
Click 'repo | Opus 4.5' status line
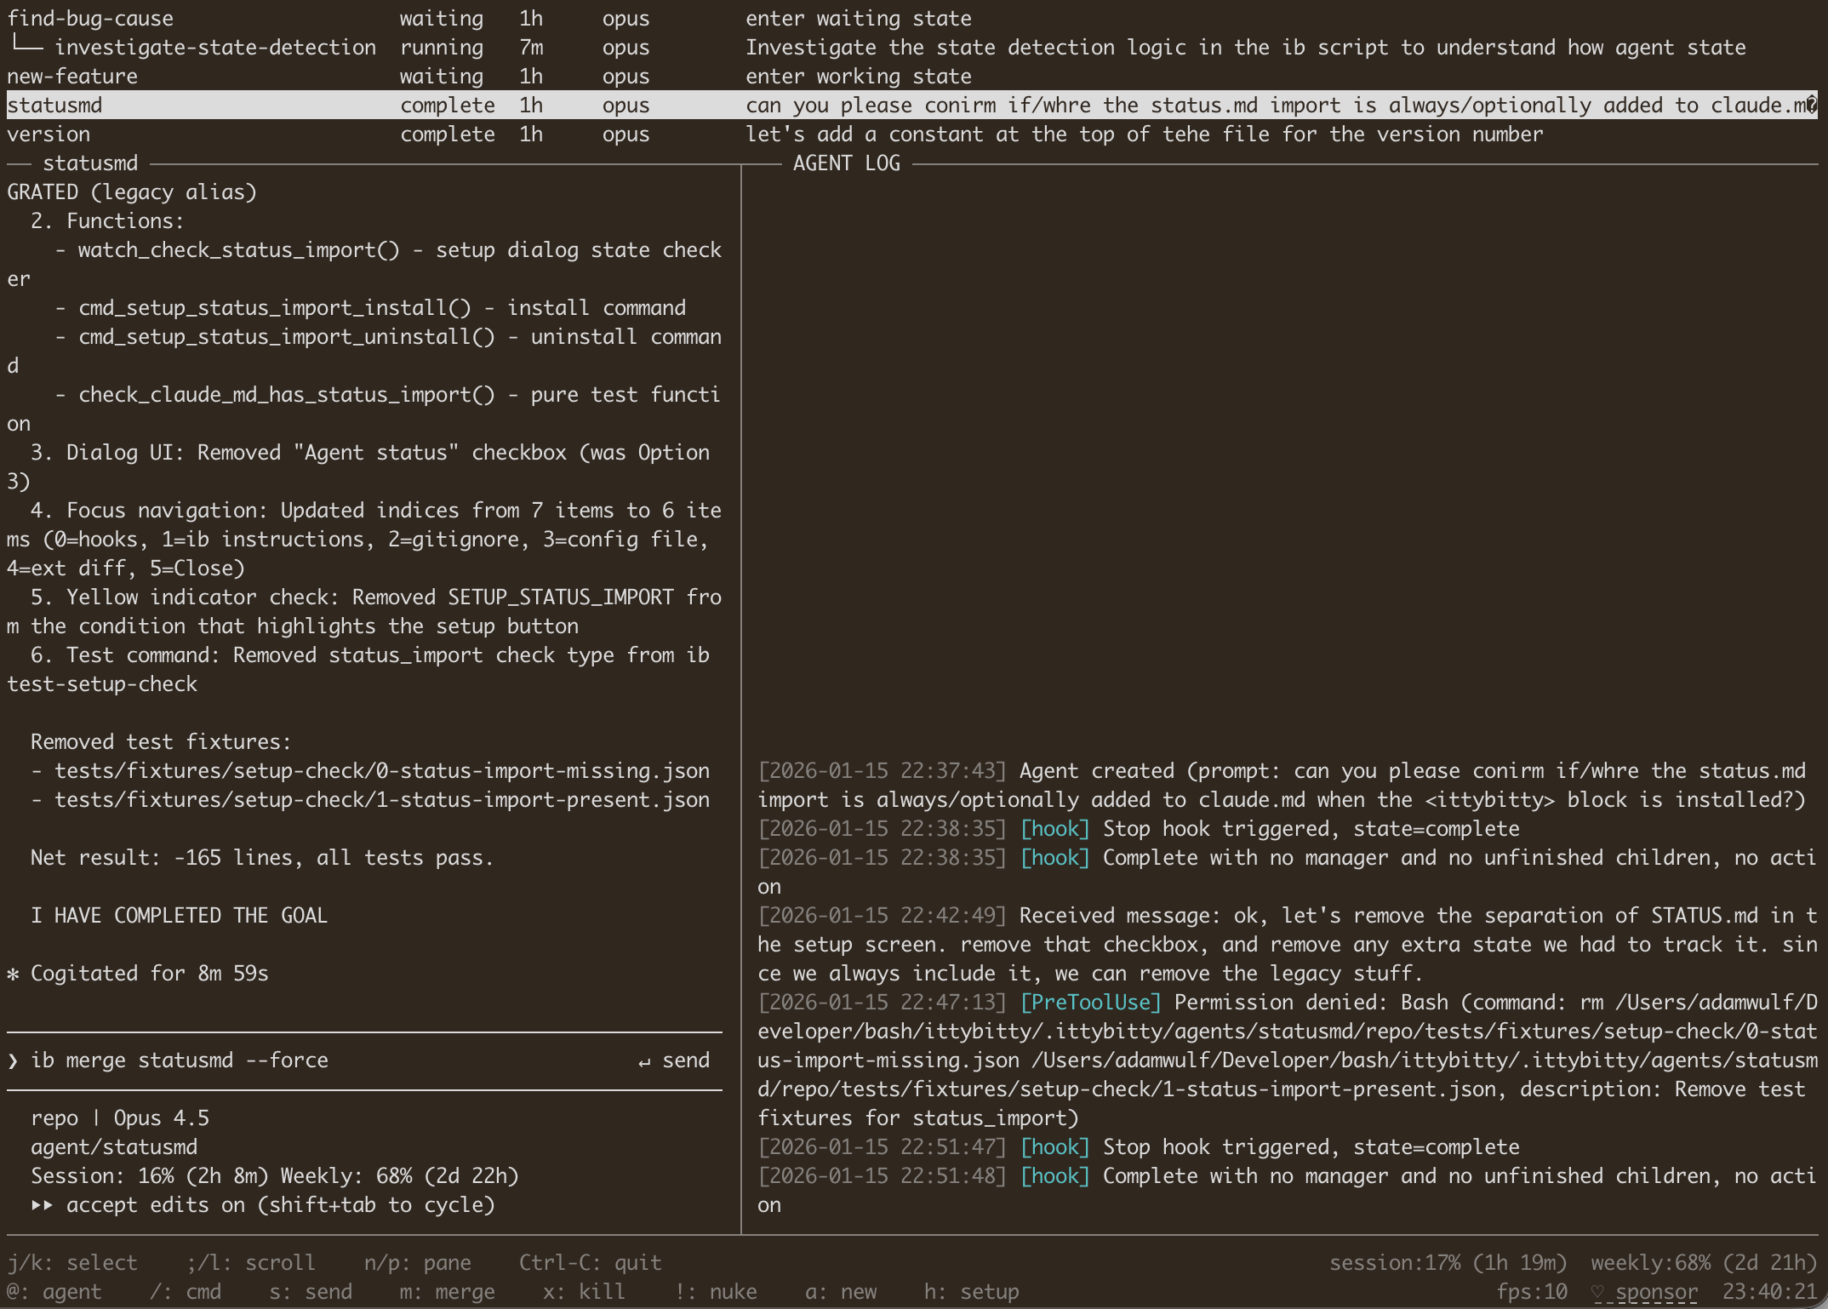pos(120,1118)
